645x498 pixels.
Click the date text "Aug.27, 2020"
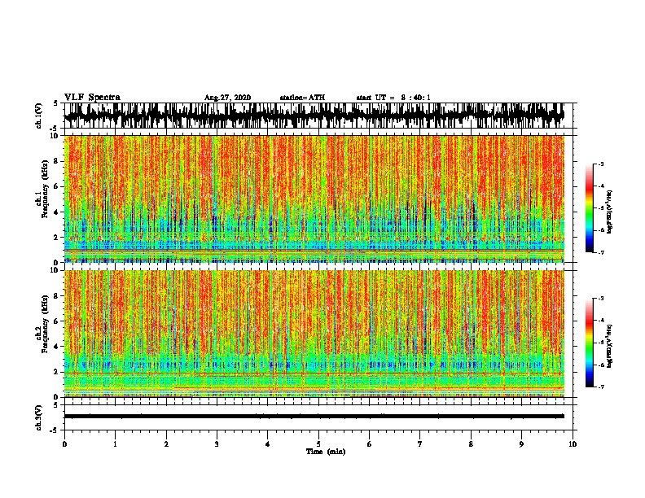[x=227, y=98]
